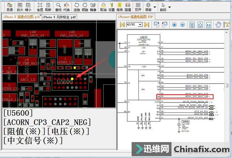Click the PDF vertical scrollbar thumb
Viewport: 232px width, 158px height.
tap(227, 86)
